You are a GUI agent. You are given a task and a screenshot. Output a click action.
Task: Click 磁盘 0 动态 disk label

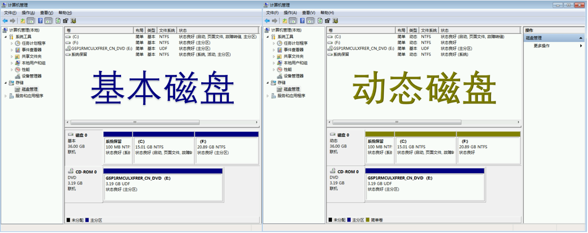(x=346, y=147)
